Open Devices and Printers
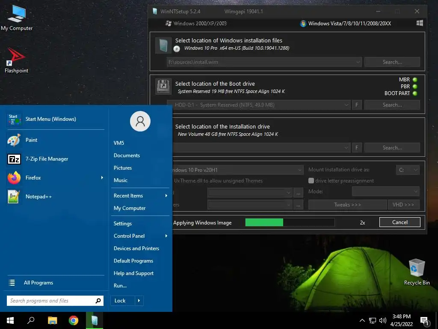 point(136,248)
